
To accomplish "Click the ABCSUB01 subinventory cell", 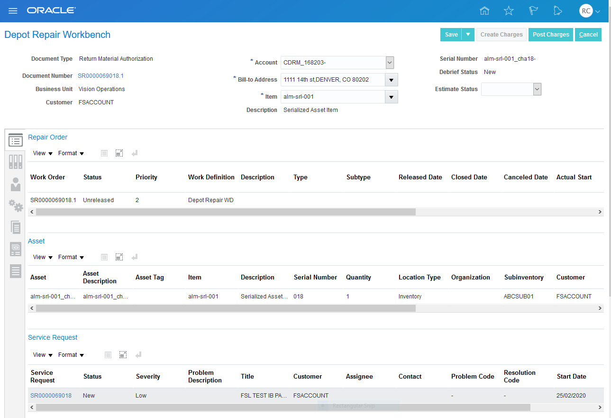I will click(x=519, y=297).
